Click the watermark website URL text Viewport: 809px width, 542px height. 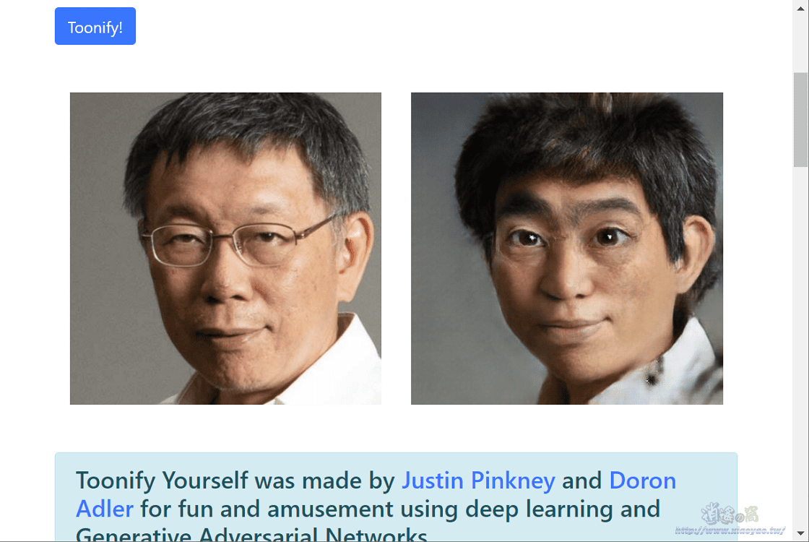pos(730,530)
